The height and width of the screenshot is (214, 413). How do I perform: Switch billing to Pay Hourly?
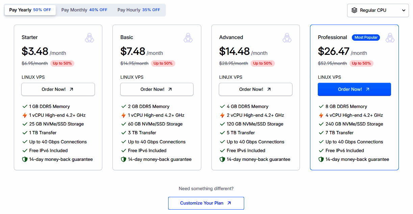(138, 10)
